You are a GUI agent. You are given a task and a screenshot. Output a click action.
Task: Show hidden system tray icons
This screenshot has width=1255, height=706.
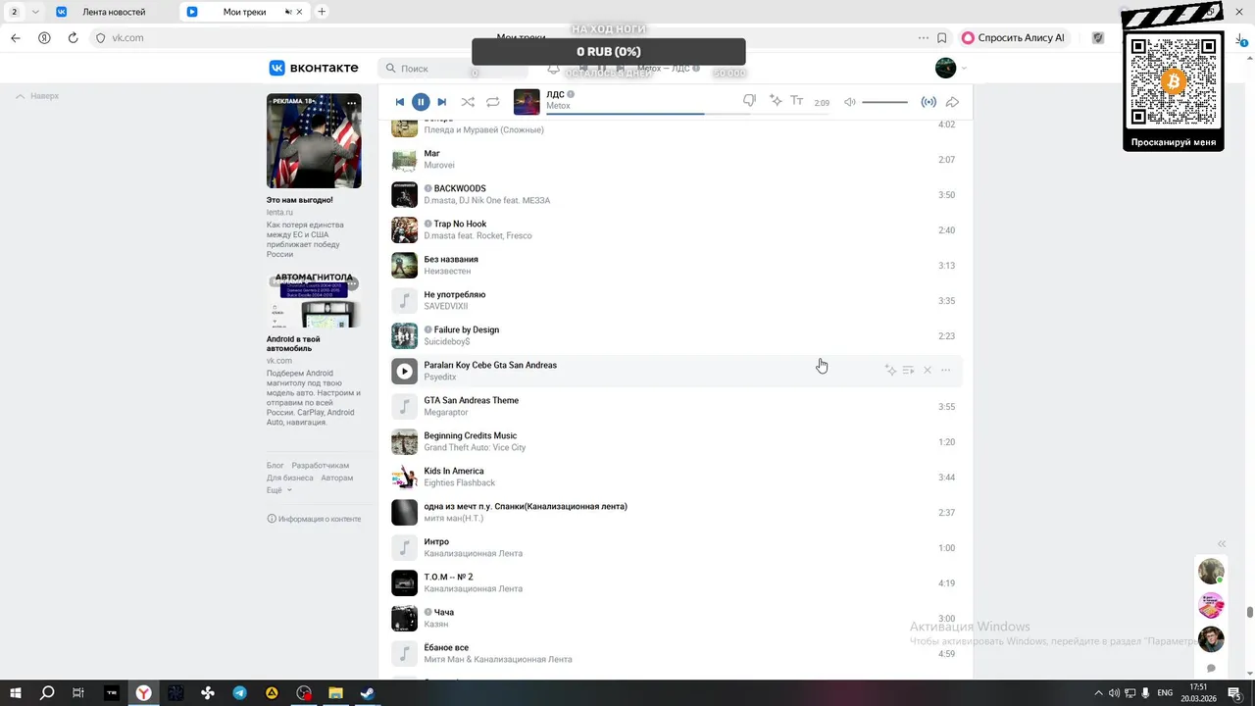tap(1098, 693)
